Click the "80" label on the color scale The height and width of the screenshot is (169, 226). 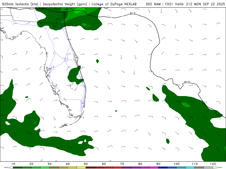tap(140, 164)
